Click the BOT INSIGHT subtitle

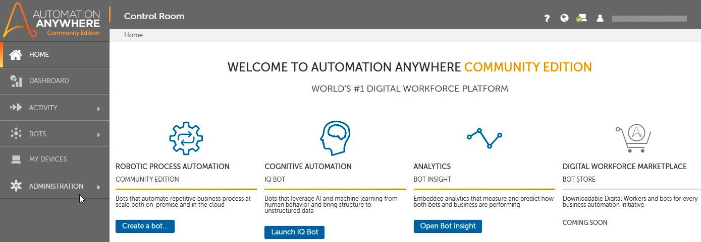[432, 179]
